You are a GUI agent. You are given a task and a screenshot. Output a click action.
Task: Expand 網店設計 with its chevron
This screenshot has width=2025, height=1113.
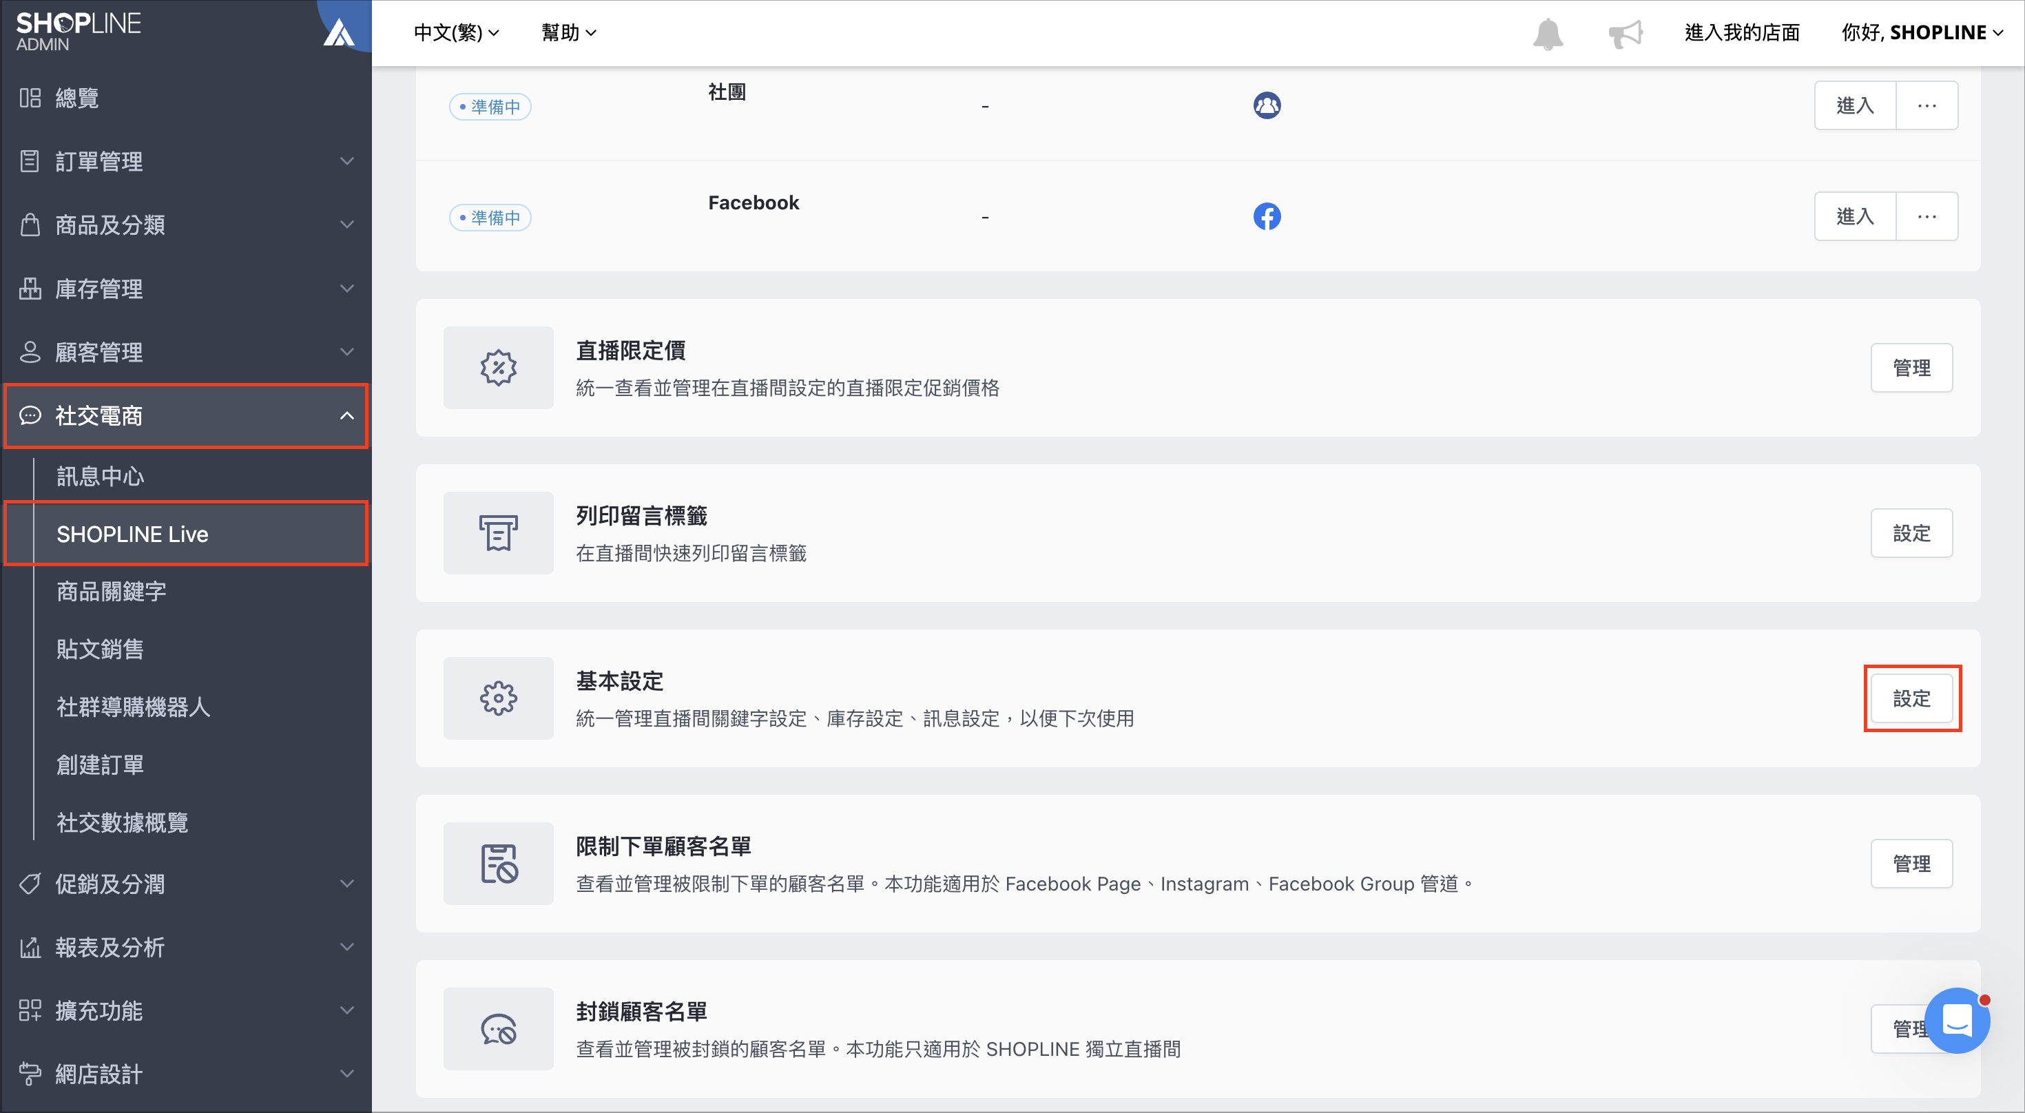pos(346,1074)
